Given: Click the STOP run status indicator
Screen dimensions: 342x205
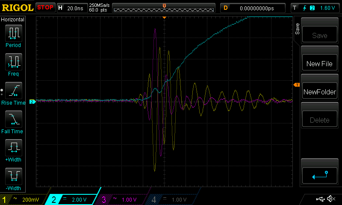Looking at the screenshot, I should [45, 7].
